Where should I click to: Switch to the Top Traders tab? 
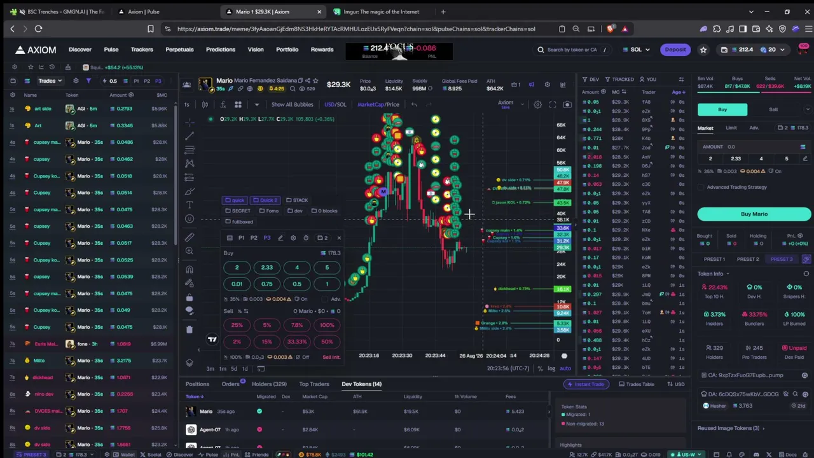pos(314,384)
